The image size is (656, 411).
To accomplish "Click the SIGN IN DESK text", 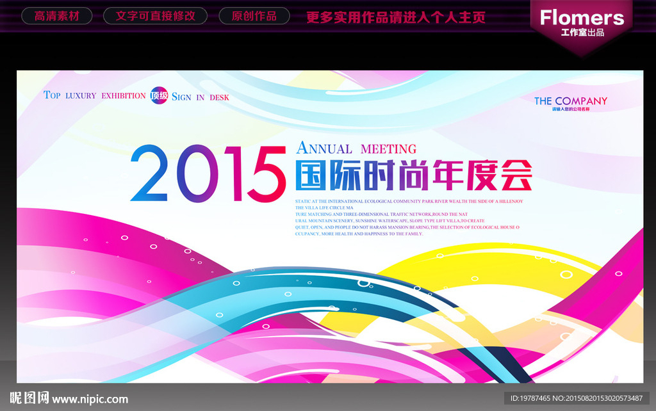I will (201, 97).
